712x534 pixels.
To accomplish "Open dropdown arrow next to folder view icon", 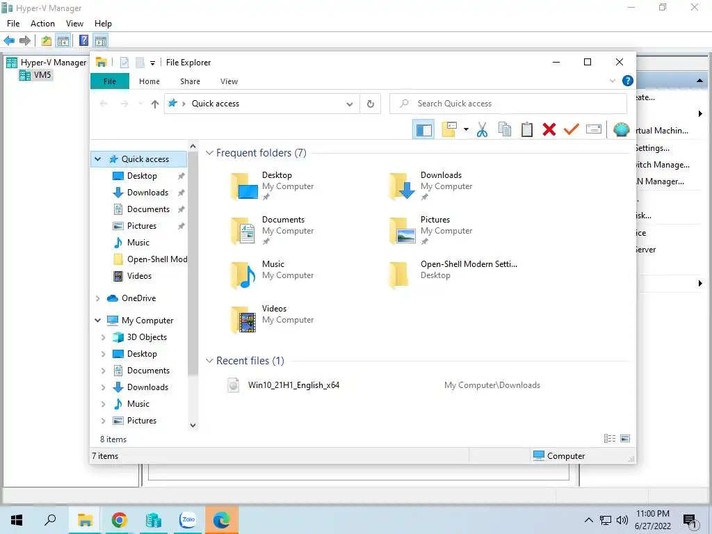I will point(466,130).
